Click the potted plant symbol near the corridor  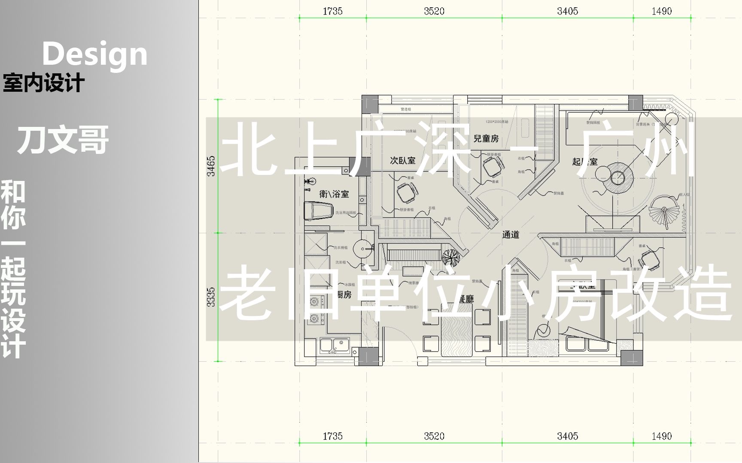coord(451,258)
